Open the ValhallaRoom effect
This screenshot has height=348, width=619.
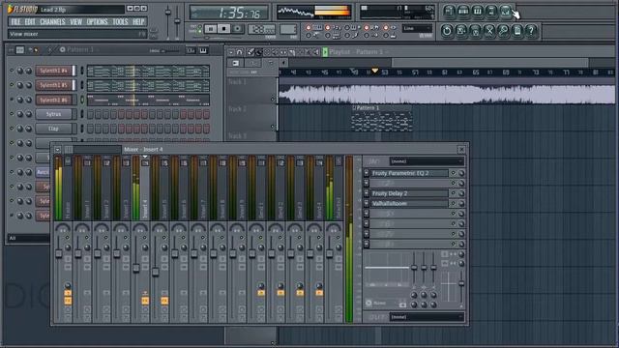pos(409,204)
